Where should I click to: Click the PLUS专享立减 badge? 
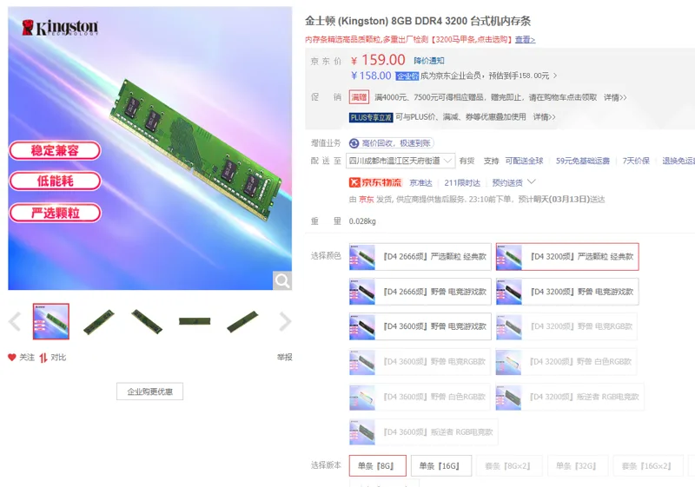(x=371, y=117)
